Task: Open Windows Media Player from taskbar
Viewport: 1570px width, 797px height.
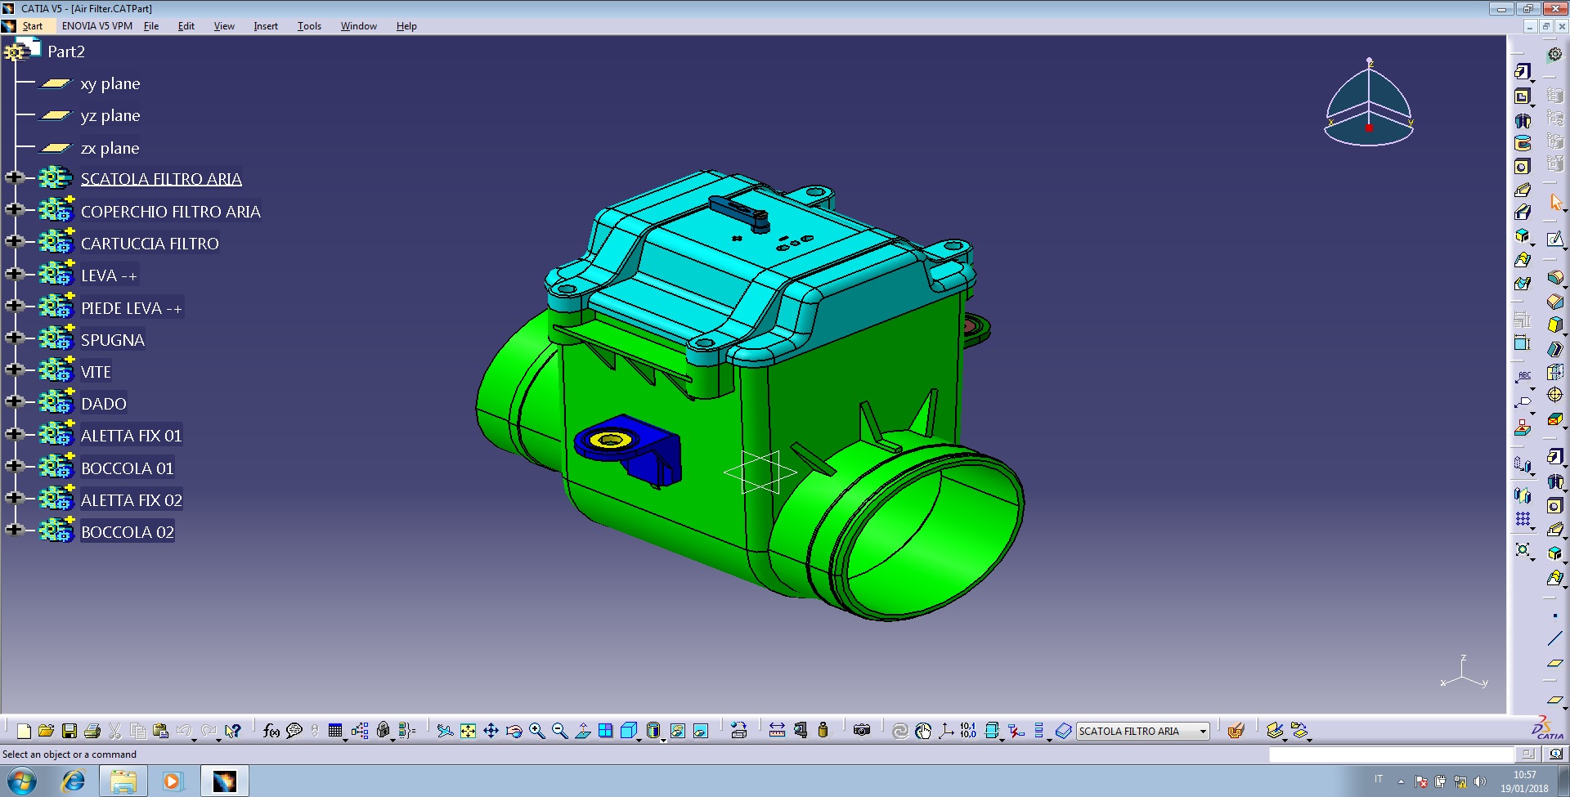Action: pos(172,782)
